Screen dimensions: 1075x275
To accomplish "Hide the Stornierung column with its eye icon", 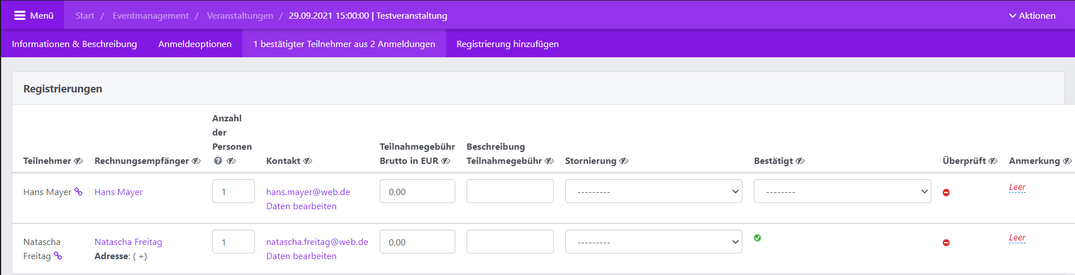I will [624, 161].
